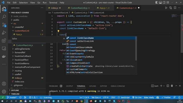183x103 pixels.
Task: Open the Extensions view
Action: click(x=4, y=41)
